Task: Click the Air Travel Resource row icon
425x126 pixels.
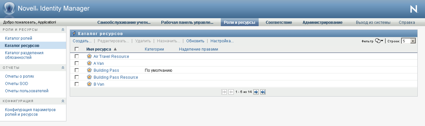Action: [x=89, y=56]
